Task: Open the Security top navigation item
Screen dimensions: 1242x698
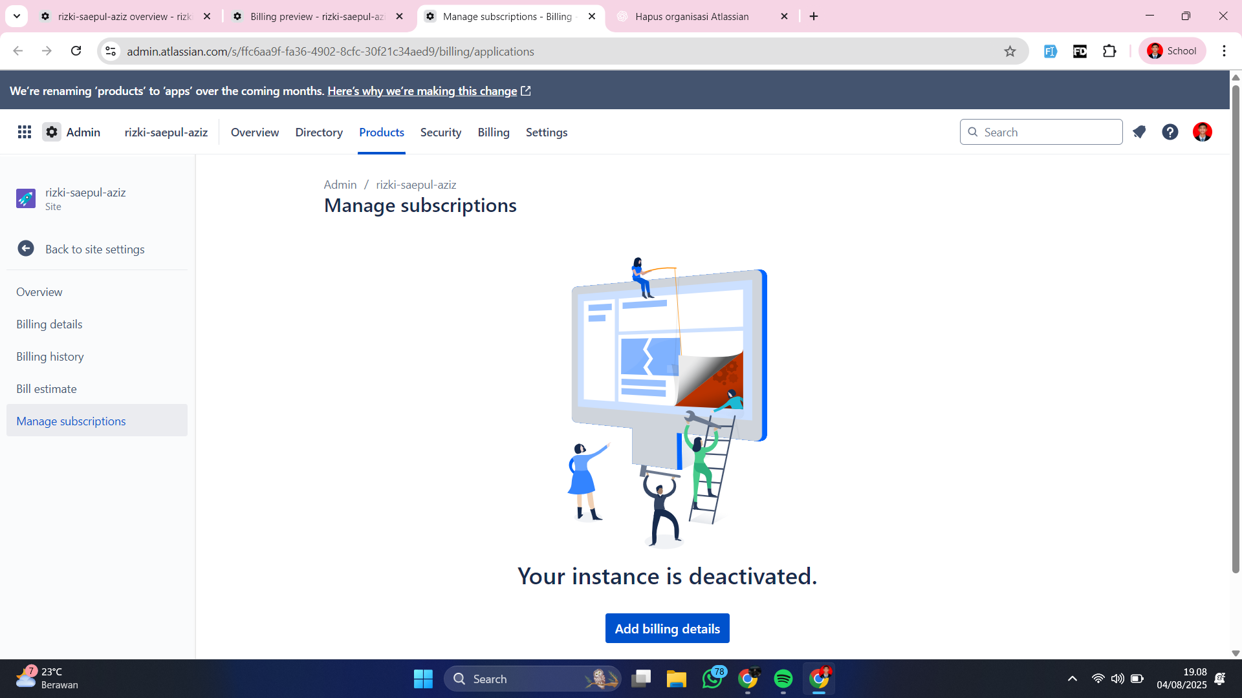Action: 441,132
